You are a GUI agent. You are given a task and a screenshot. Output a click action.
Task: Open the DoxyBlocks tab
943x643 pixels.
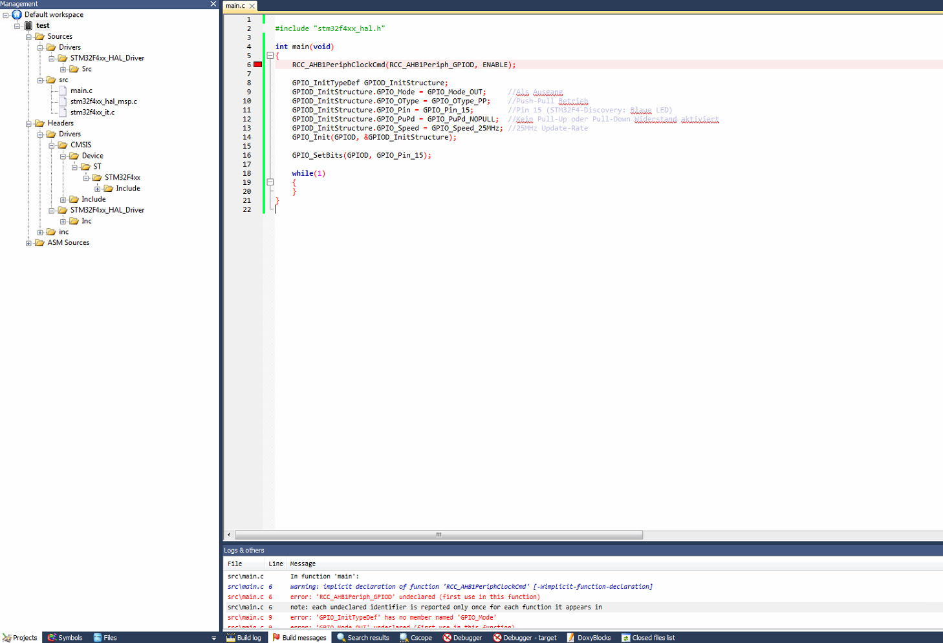click(589, 638)
